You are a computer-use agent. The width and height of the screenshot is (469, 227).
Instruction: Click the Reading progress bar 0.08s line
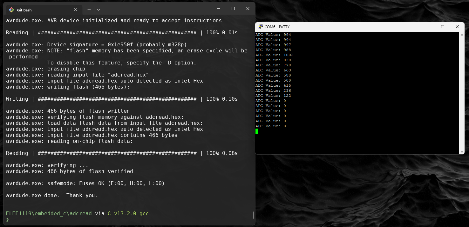(122, 153)
